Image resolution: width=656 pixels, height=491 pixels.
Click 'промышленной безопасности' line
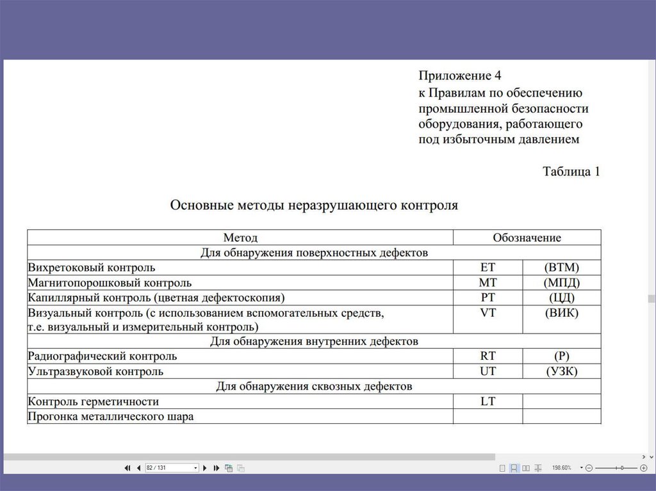coord(504,108)
